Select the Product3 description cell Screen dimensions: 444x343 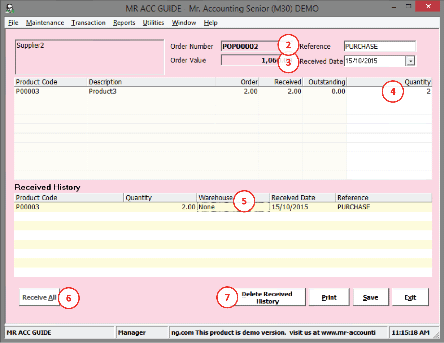(151, 91)
